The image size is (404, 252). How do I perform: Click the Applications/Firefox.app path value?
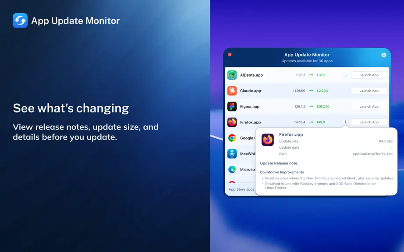click(x=372, y=154)
